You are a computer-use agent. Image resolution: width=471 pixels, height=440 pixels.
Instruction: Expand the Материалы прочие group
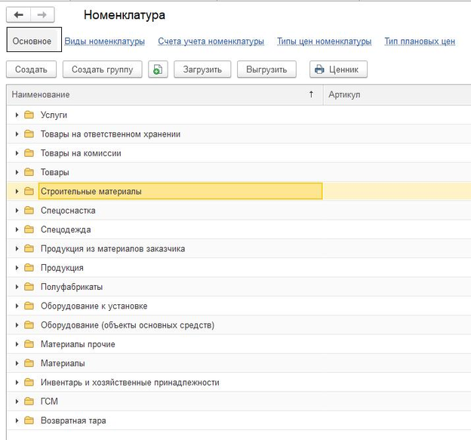click(x=17, y=344)
